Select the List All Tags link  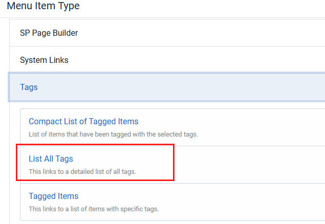51,159
